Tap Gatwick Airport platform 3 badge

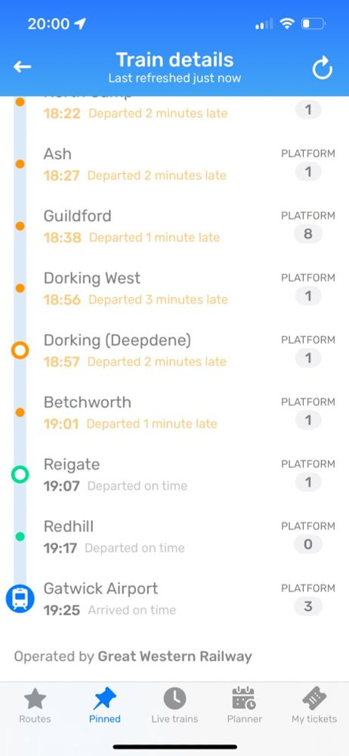[308, 607]
